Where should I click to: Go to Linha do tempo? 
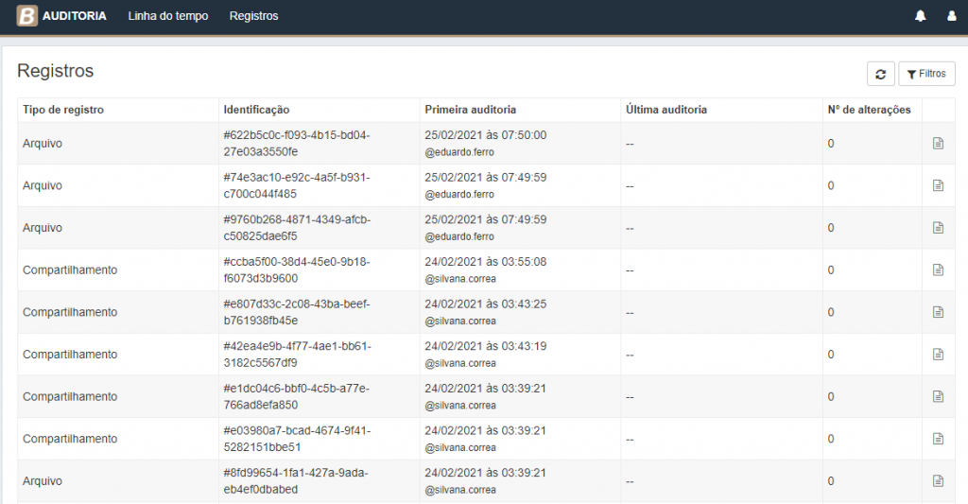pos(168,16)
